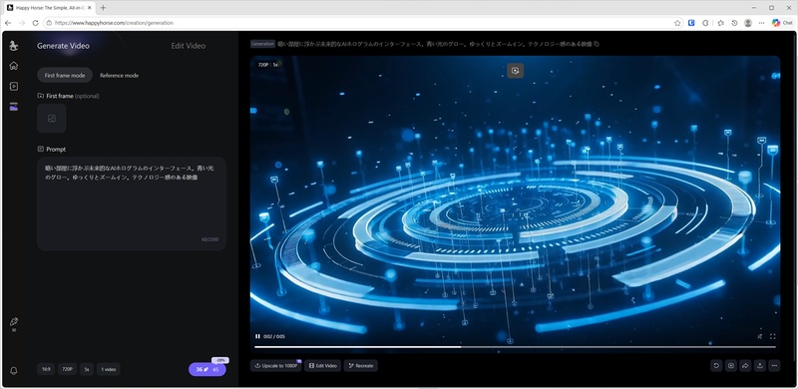Switch to the Generate Video tab
The width and height of the screenshot is (798, 389).
pyautogui.click(x=63, y=46)
